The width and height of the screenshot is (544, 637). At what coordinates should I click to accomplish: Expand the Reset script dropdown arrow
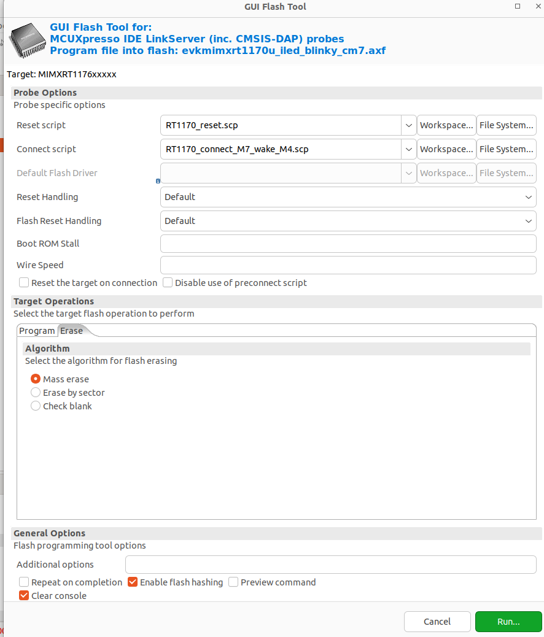[x=409, y=125]
